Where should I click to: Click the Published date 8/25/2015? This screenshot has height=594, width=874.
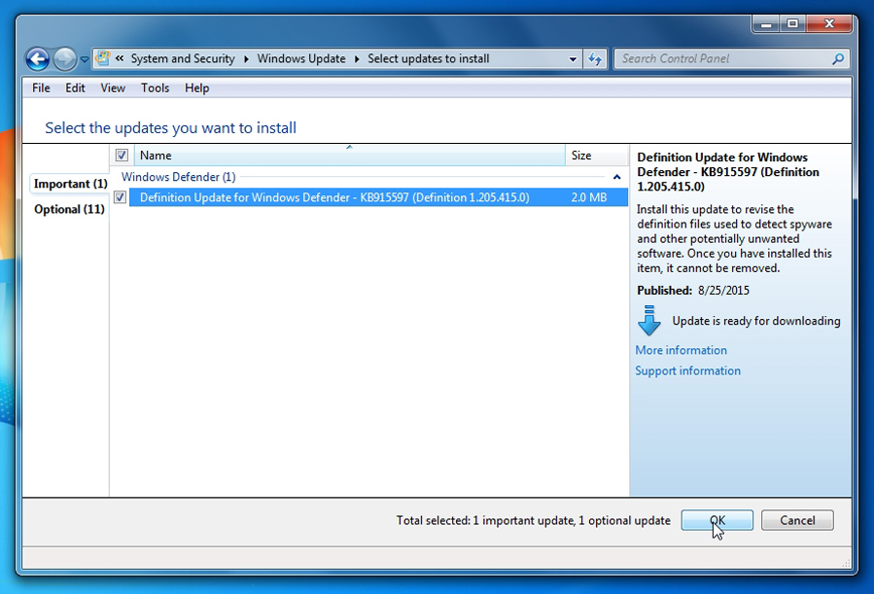pos(723,291)
